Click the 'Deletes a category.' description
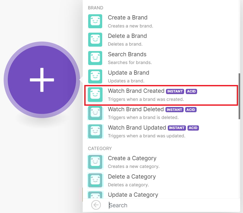Viewport: 243px width, 213px height. pos(128,185)
